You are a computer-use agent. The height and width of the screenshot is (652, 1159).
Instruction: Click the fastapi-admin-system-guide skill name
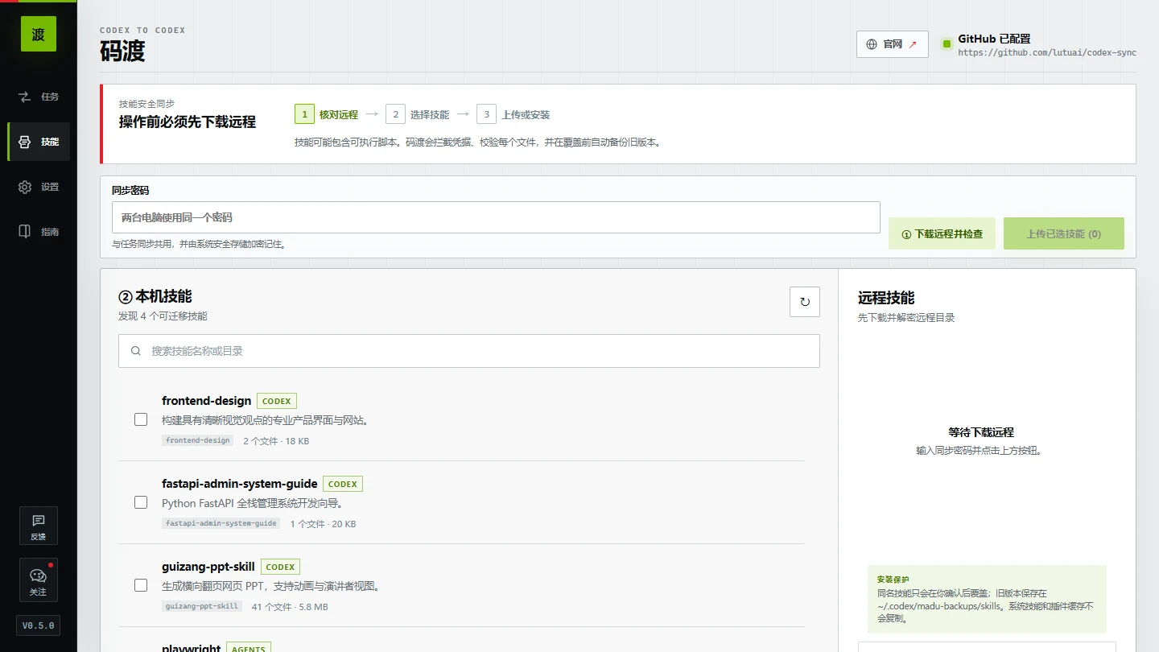point(240,484)
